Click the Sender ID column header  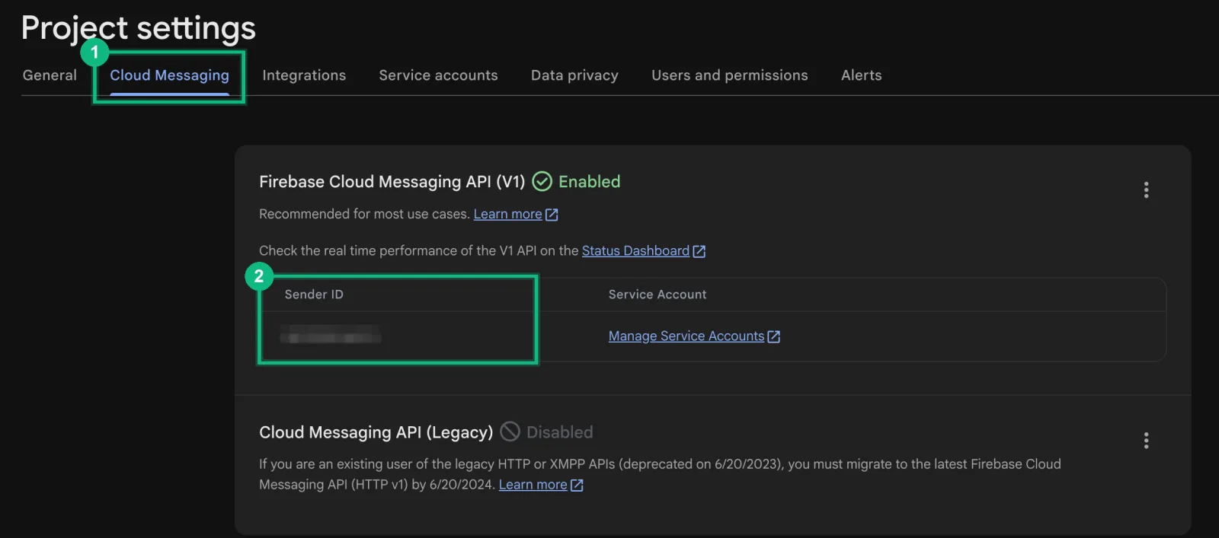pyautogui.click(x=314, y=294)
